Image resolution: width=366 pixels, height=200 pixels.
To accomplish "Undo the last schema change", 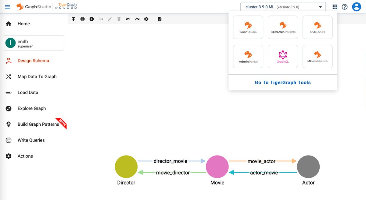I will [x=128, y=19].
